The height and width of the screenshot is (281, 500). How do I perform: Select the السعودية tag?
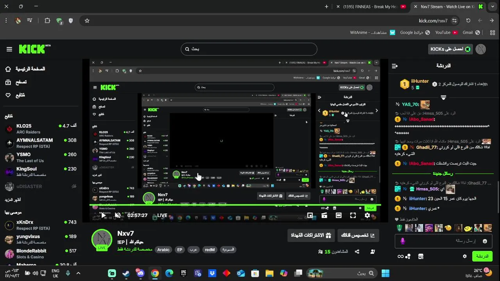[x=228, y=250]
